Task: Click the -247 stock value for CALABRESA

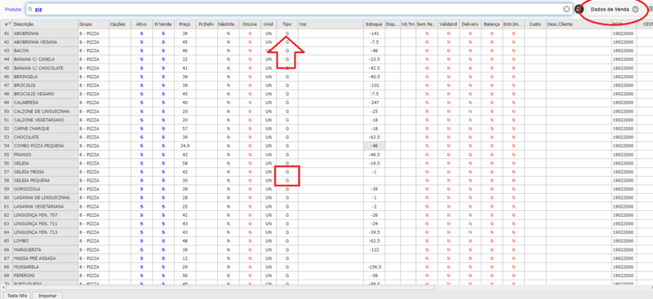Action: coord(374,103)
